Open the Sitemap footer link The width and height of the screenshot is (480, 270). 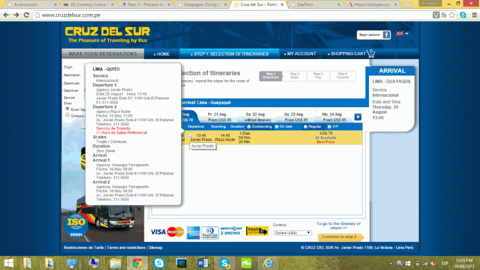pyautogui.click(x=155, y=248)
